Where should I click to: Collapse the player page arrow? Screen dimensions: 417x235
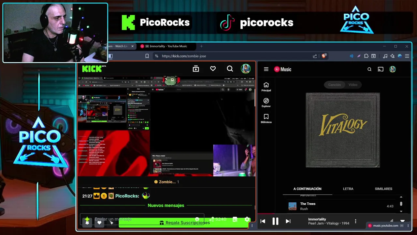click(x=402, y=221)
